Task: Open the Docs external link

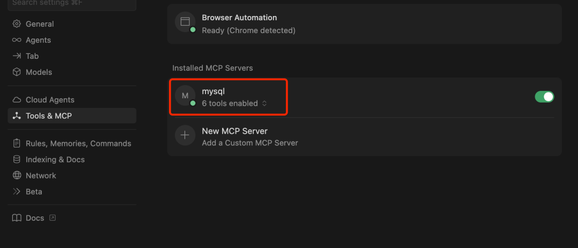Action: point(35,218)
